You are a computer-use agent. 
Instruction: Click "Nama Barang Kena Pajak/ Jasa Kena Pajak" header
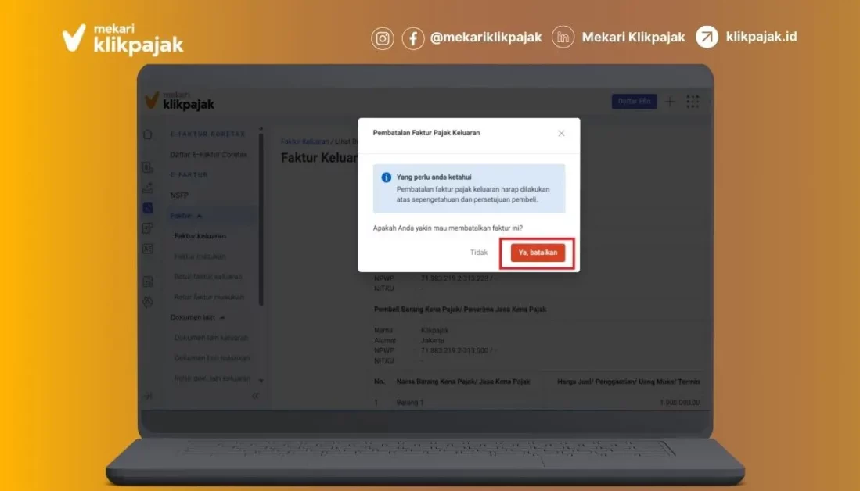coord(463,382)
